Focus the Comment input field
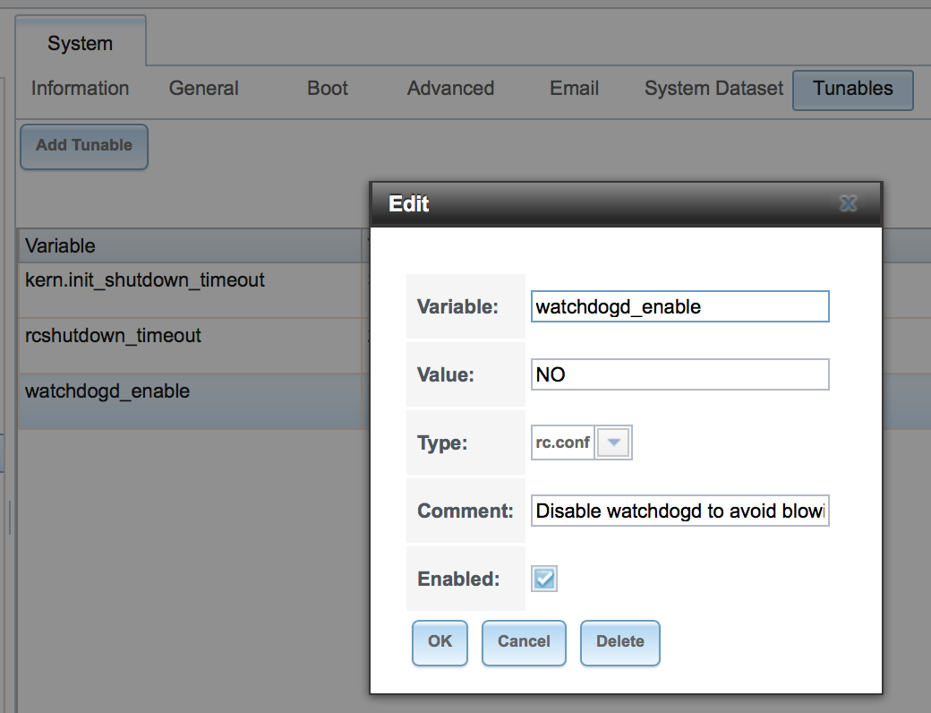 point(679,511)
